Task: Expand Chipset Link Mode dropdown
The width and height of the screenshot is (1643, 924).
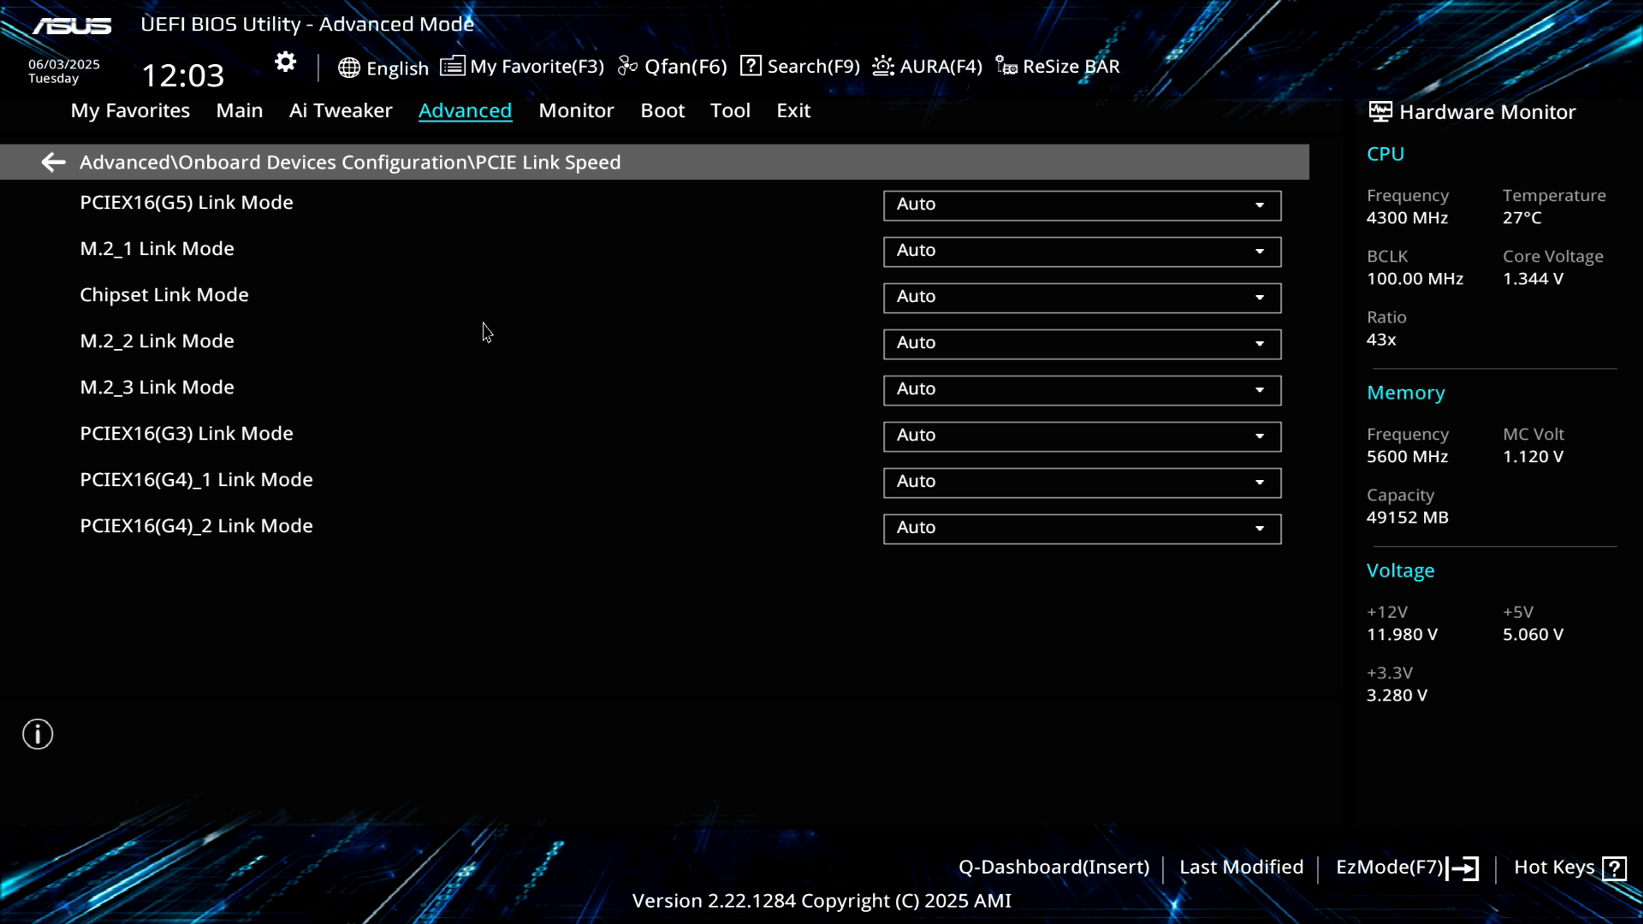Action: coord(1082,298)
